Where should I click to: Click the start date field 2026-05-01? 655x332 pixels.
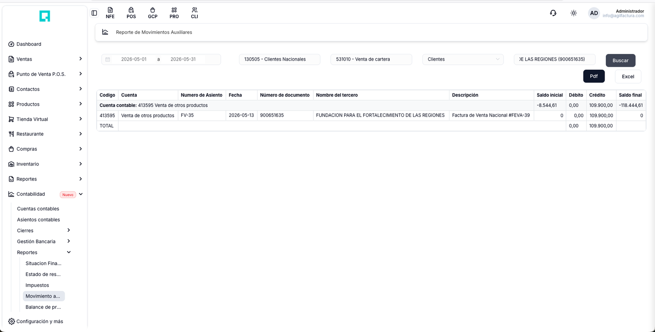tap(134, 59)
